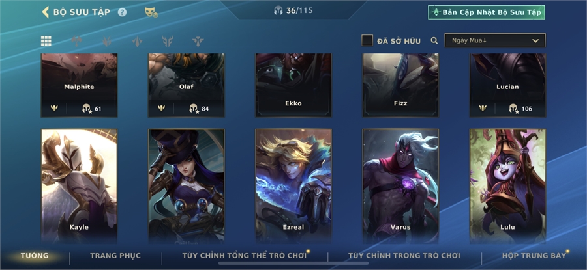
Task: Select the Malphite champion card
Action: [79, 85]
